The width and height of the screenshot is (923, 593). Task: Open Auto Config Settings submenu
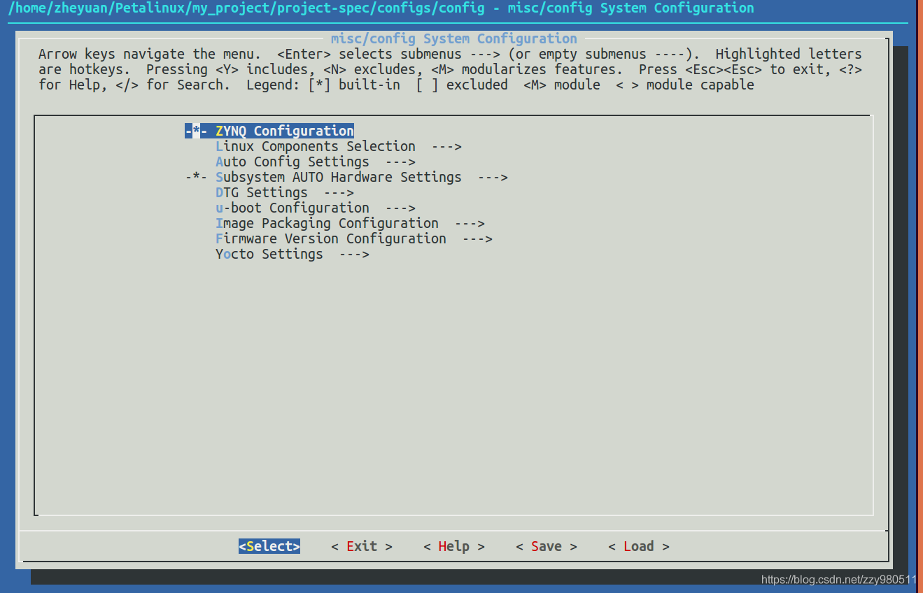click(x=316, y=162)
